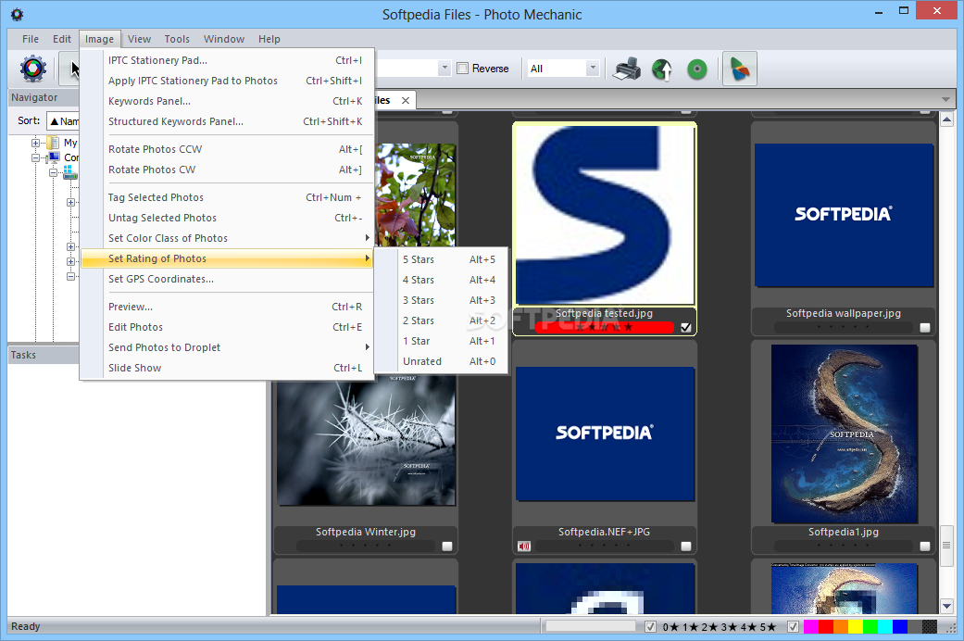Tag Softpedia1.jpg with its checkbox
Image resolution: width=964 pixels, height=641 pixels.
click(925, 547)
